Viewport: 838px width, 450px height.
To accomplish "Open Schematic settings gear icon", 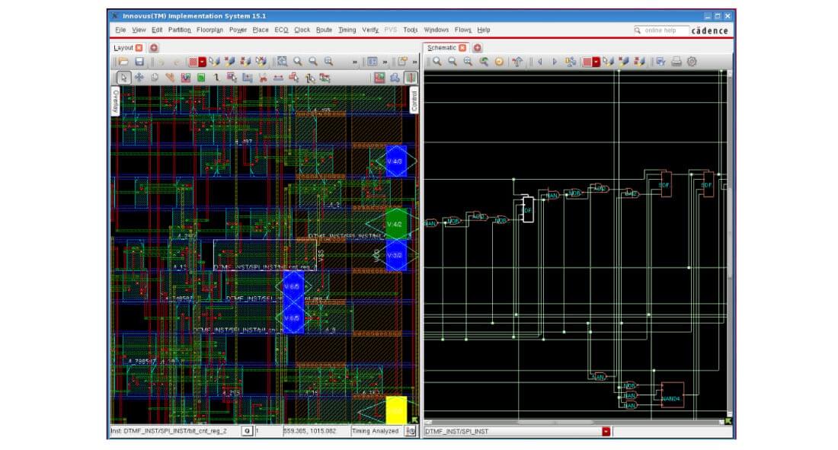I will [692, 62].
